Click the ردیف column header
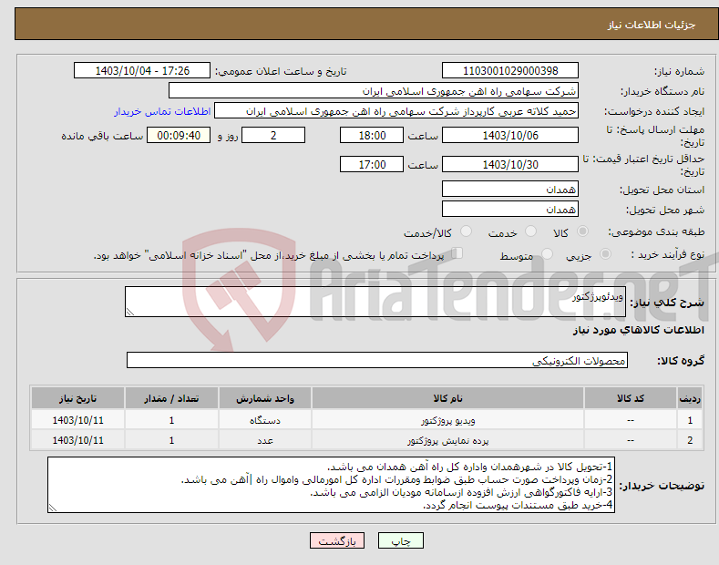The width and height of the screenshot is (719, 565). [x=690, y=398]
